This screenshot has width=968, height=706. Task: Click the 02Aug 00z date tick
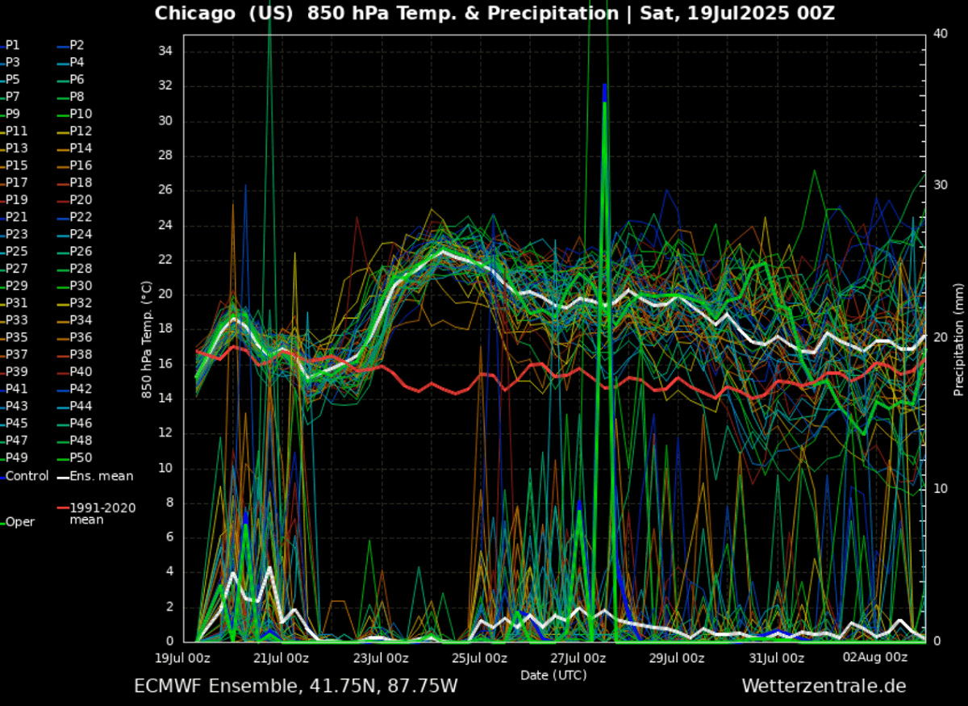(875, 658)
